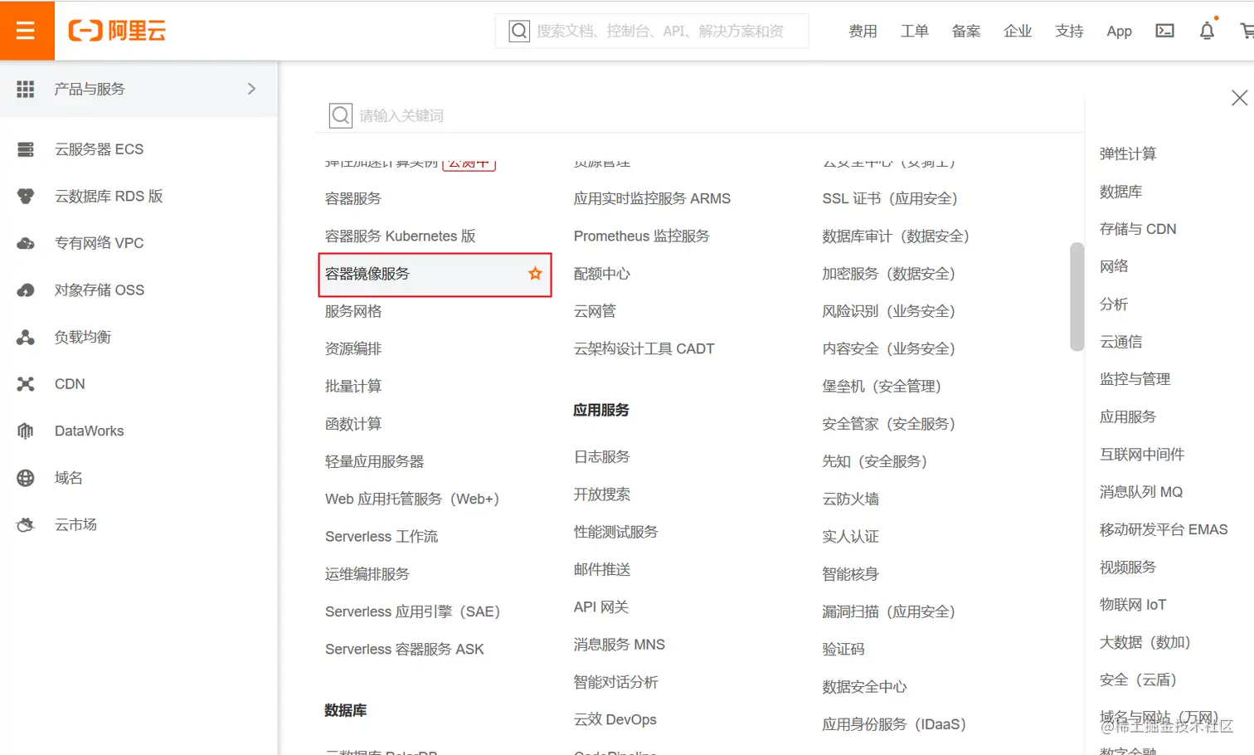Click the 云市场 icon
1254x755 pixels.
point(26,525)
